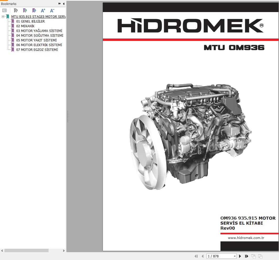Image resolution: width=279 pixels, height=260 pixels.
Task: Collapse the MTU 935.915 STAGE5 bookmark tree
Action: (3, 17)
